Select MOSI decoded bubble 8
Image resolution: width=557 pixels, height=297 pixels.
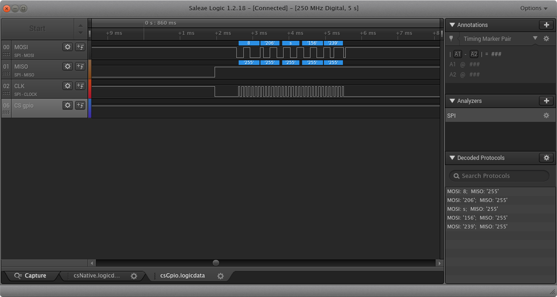249,43
